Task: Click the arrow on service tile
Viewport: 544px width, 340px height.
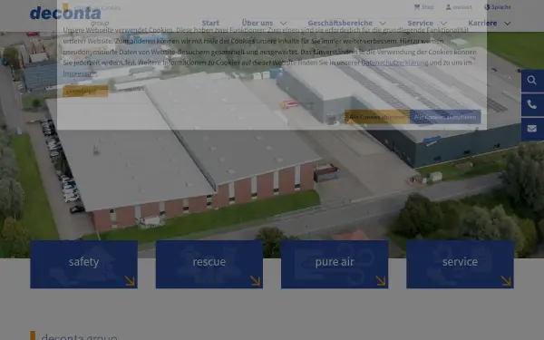Action: pyautogui.click(x=506, y=281)
